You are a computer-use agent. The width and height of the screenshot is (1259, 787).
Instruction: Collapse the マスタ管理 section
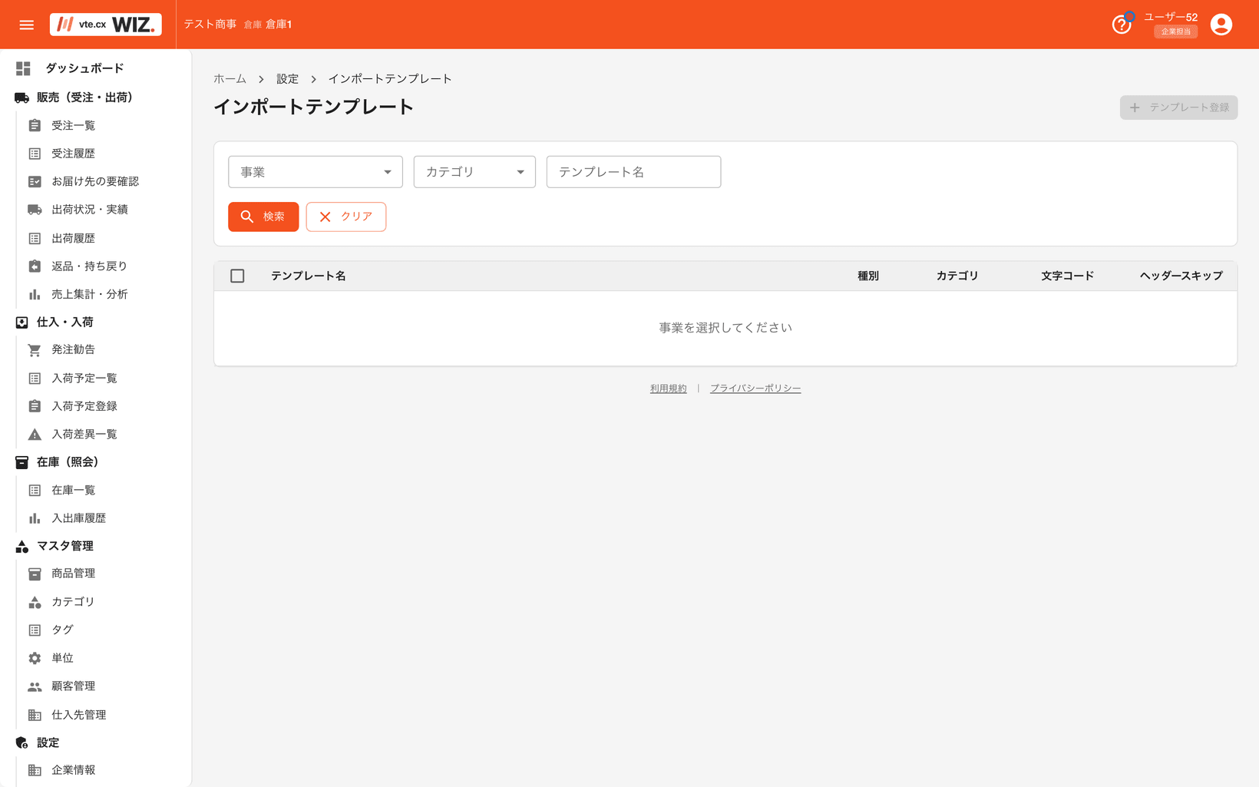click(65, 545)
